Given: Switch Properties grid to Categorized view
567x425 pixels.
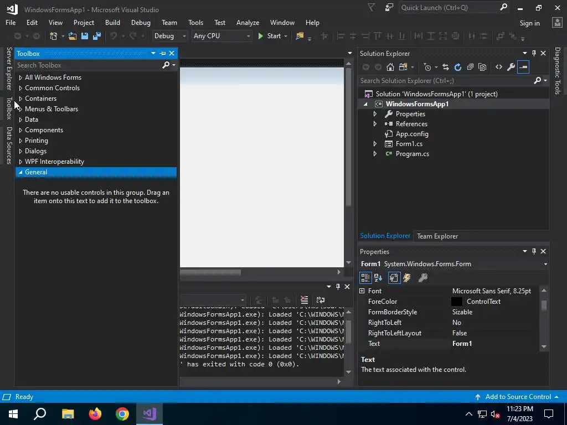Looking at the screenshot, I should (365, 278).
